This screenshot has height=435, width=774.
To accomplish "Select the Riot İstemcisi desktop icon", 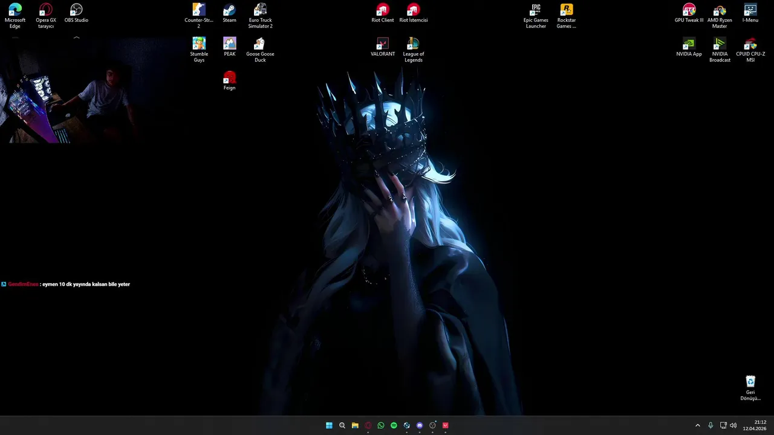I will coord(414,13).
